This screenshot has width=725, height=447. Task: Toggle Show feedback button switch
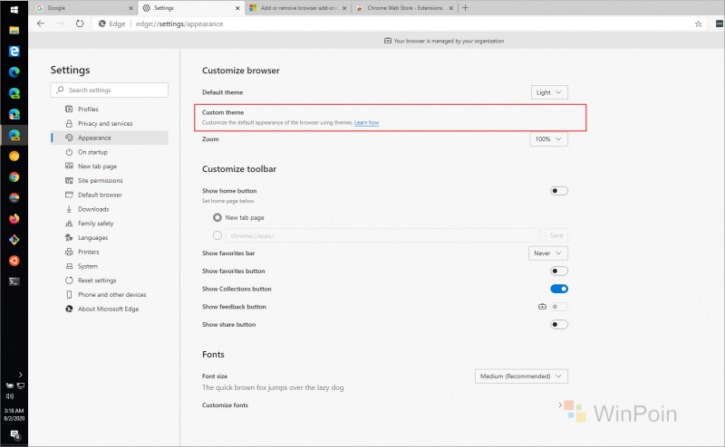[559, 307]
